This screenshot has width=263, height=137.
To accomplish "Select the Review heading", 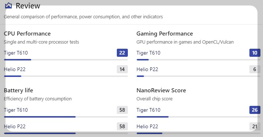I will pyautogui.click(x=28, y=6).
